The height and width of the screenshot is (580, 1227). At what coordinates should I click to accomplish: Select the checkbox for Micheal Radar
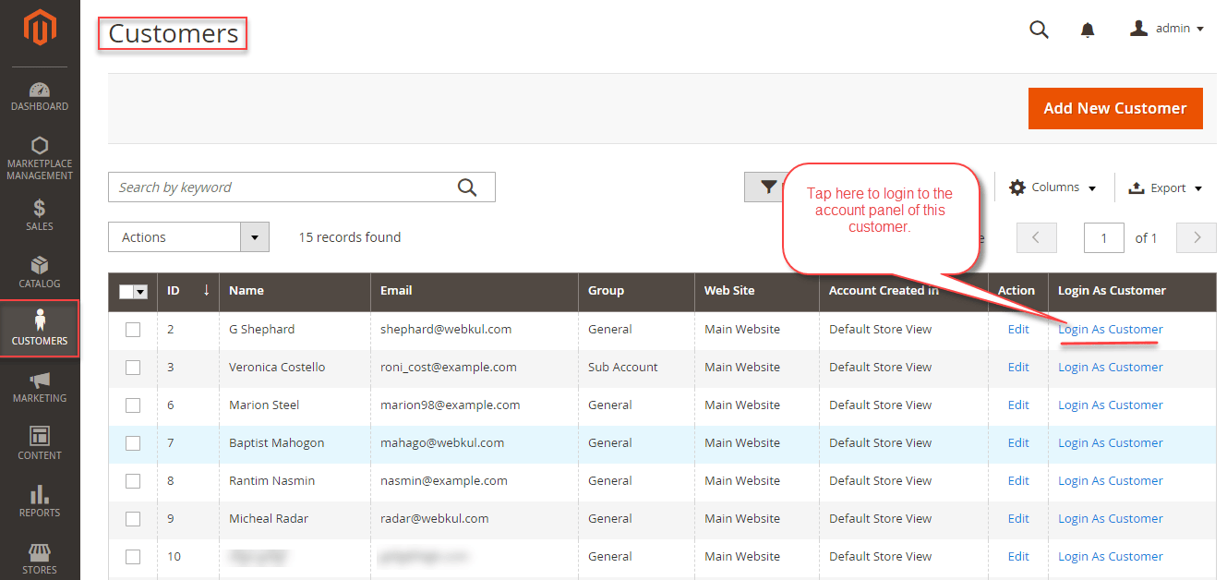coord(133,519)
